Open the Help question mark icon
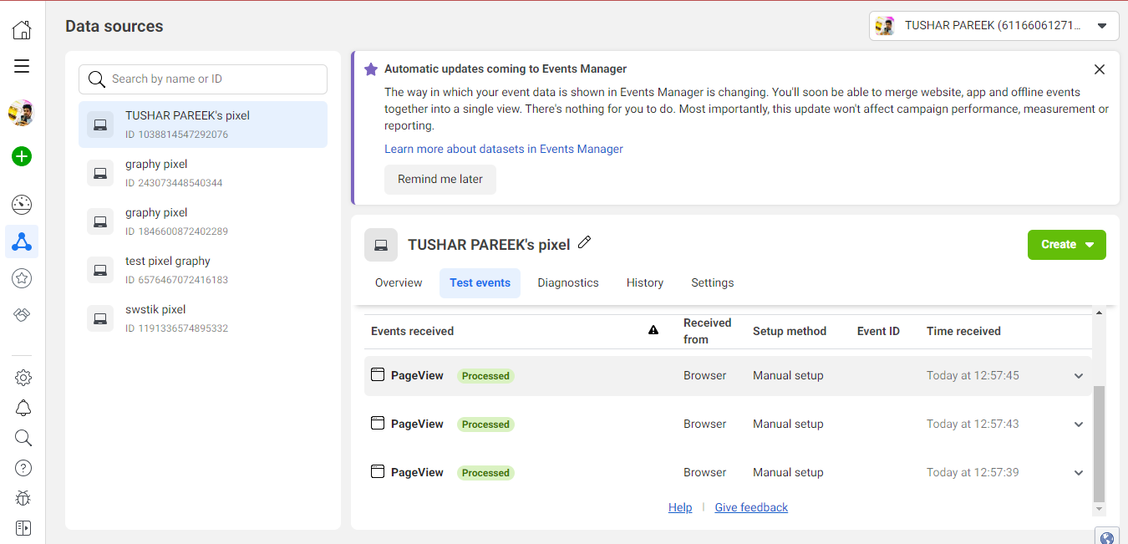Viewport: 1128px width, 544px height. point(23,468)
